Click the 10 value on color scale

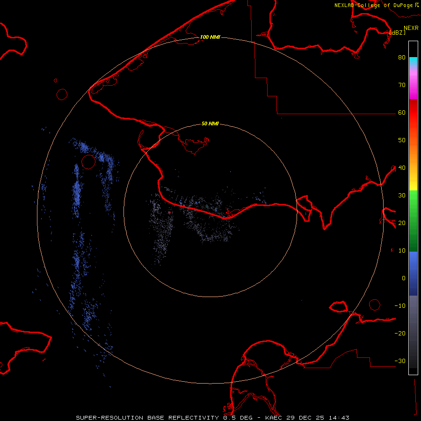(402, 251)
